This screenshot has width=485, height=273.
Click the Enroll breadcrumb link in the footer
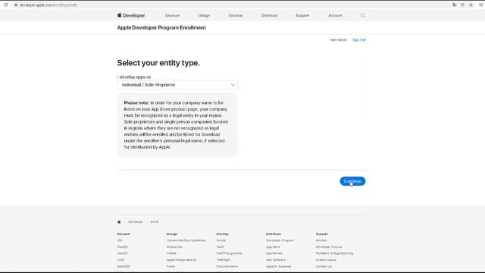click(x=155, y=222)
